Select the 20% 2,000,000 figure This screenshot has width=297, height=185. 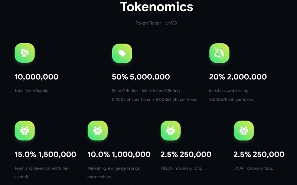(238, 77)
